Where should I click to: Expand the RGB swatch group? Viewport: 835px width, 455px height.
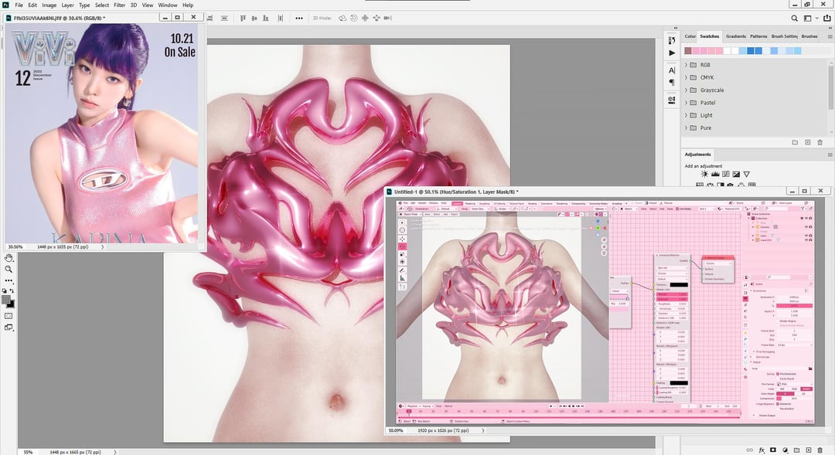(x=687, y=65)
